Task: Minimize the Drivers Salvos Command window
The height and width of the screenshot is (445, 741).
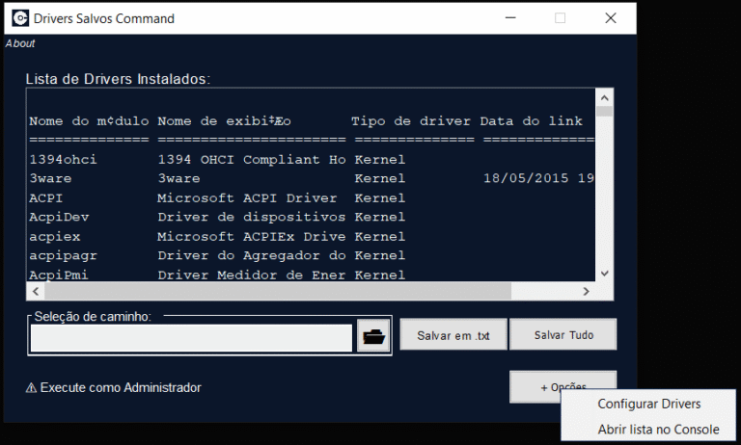Action: click(x=508, y=18)
